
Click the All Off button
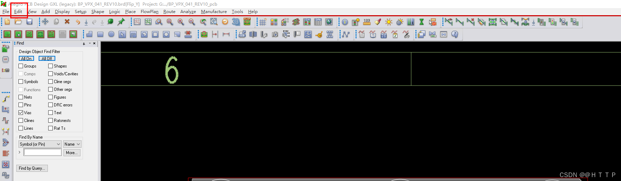(x=47, y=59)
